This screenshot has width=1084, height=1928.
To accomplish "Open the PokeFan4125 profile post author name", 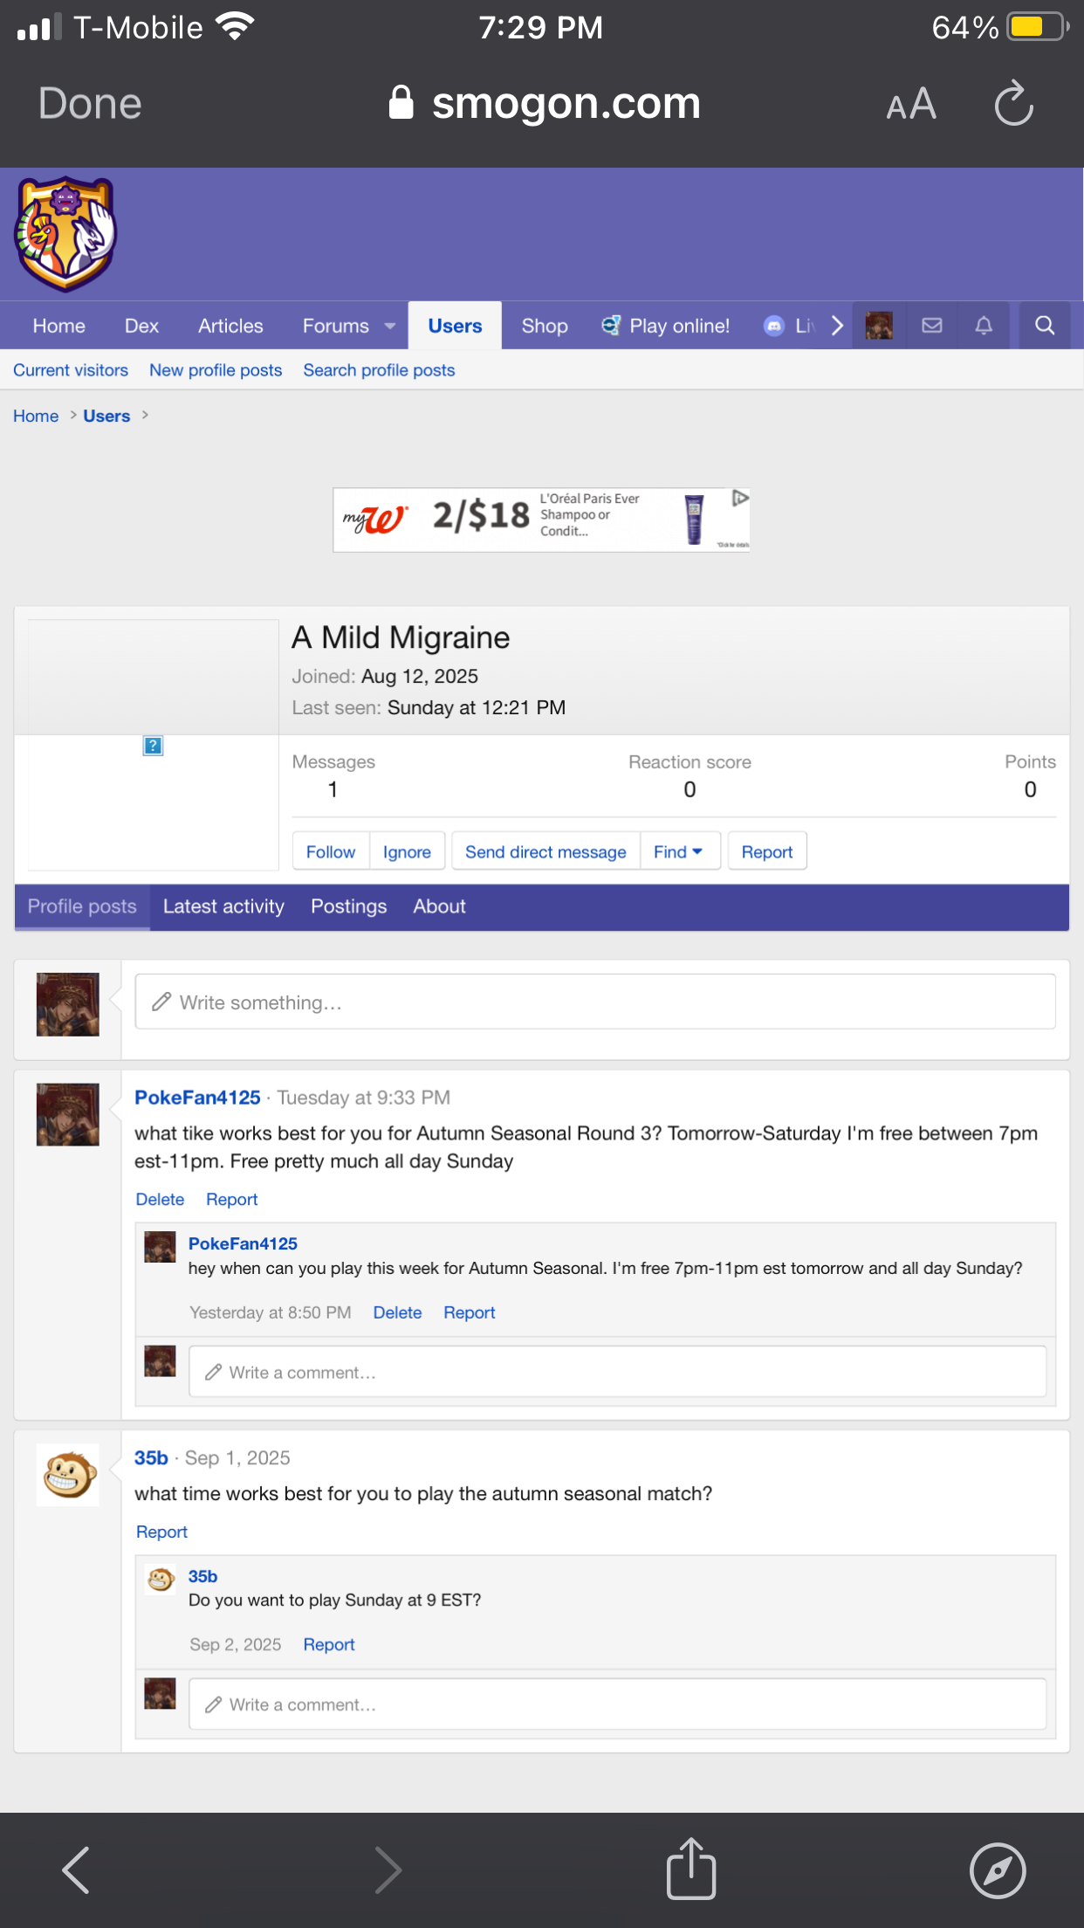I will [x=197, y=1098].
